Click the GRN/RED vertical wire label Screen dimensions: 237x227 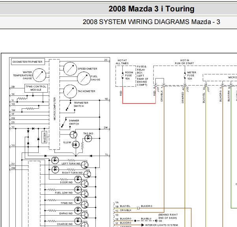(x=183, y=97)
